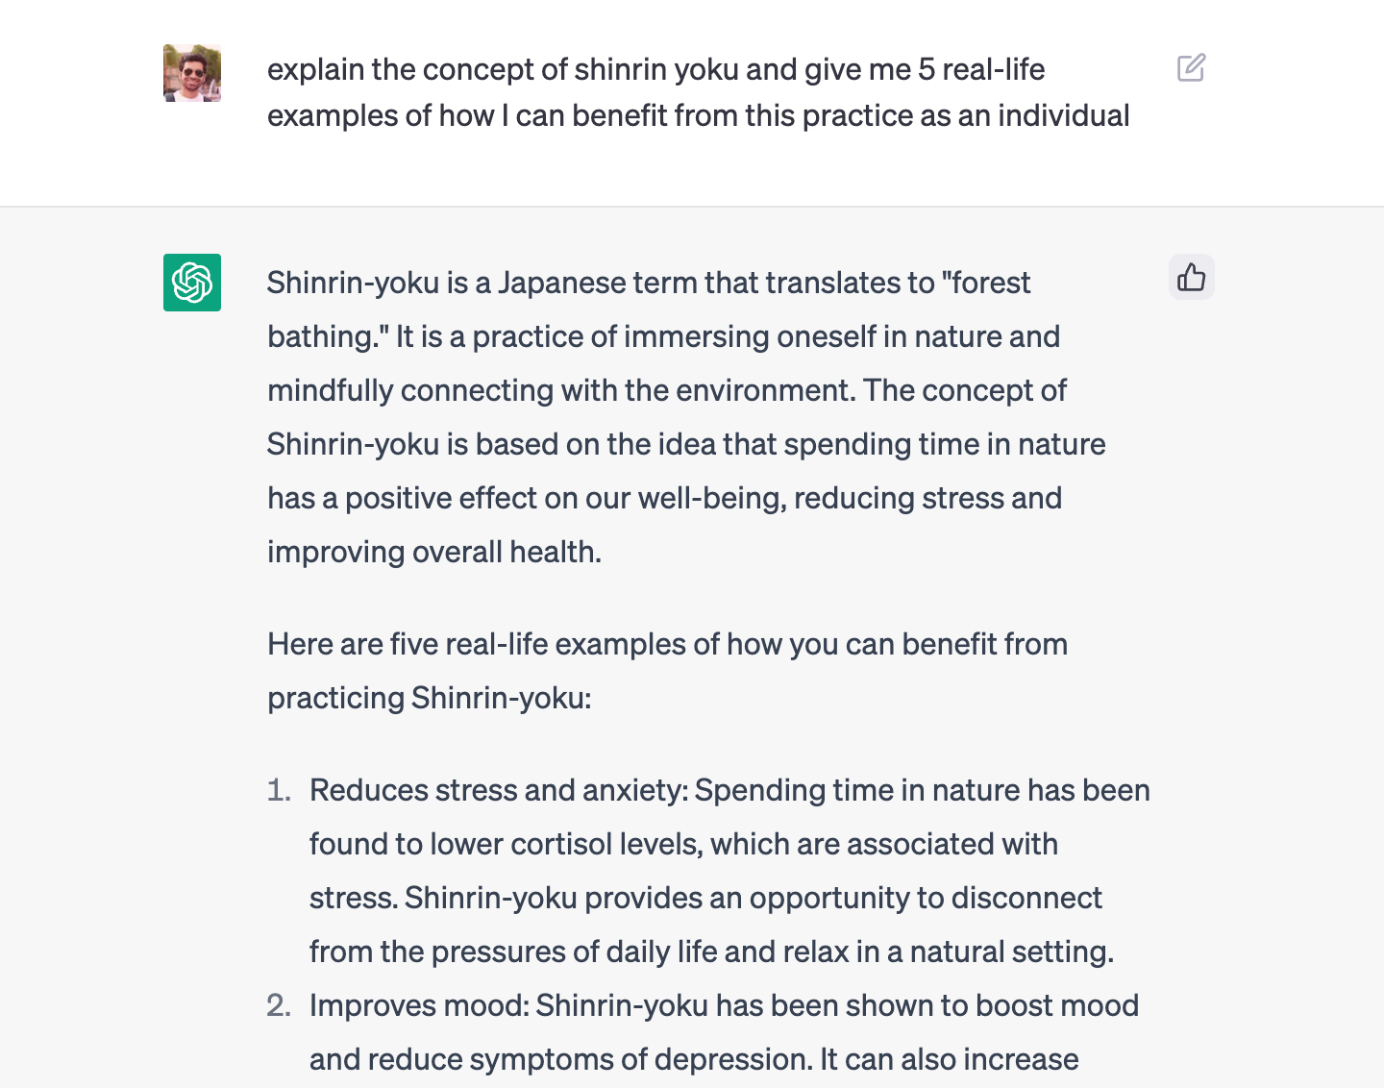Click the user profile photo avatar
This screenshot has height=1088, width=1384.
pyautogui.click(x=192, y=73)
